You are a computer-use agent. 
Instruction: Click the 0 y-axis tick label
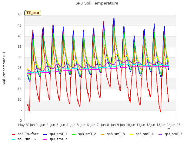point(21,121)
